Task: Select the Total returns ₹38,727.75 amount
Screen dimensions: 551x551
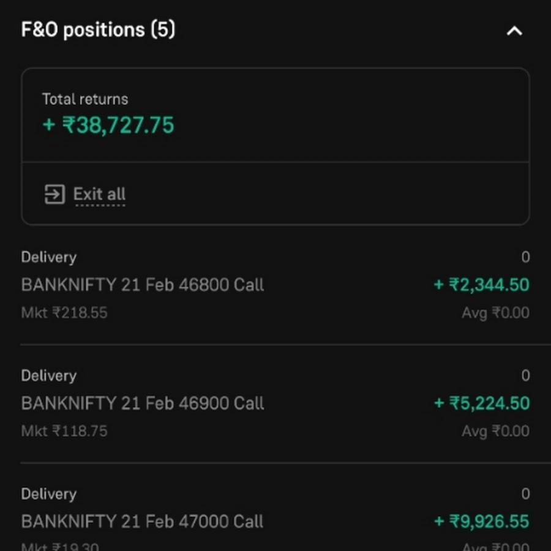Action: 108,125
